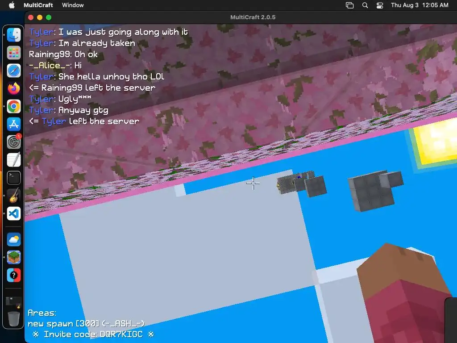Screen dimensions: 457x343
Task: Click the large light gray cloud block
Action: coord(187,248)
